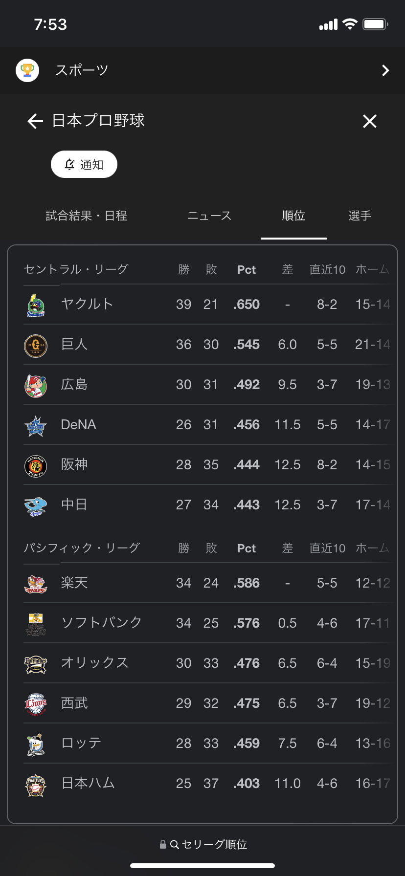Tap the セリーグ順位 search address bar
The height and width of the screenshot is (876, 405).
click(203, 844)
